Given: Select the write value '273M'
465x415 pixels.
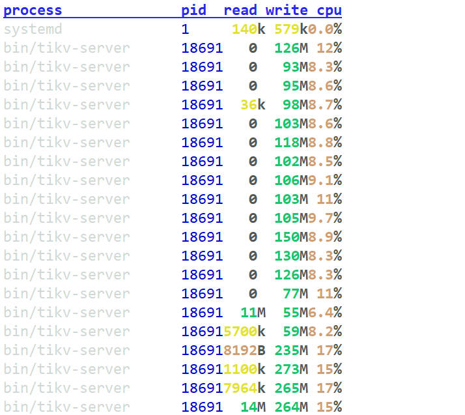Looking at the screenshot, I should [291, 369].
